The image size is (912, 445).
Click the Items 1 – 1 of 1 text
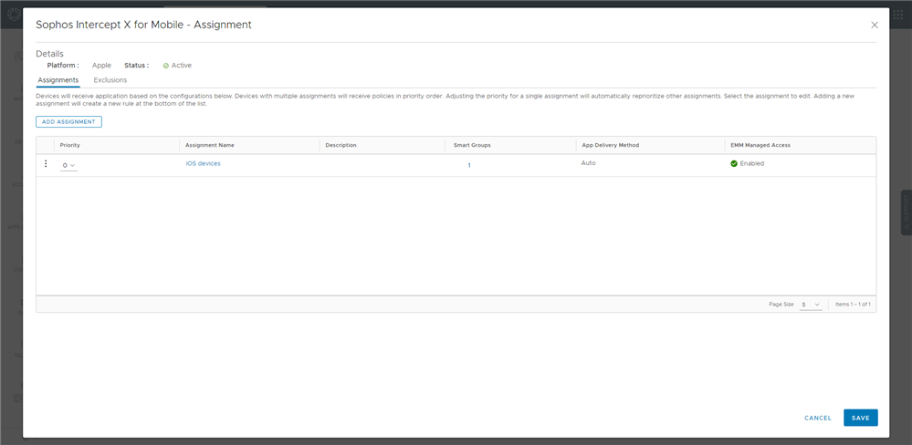853,305
